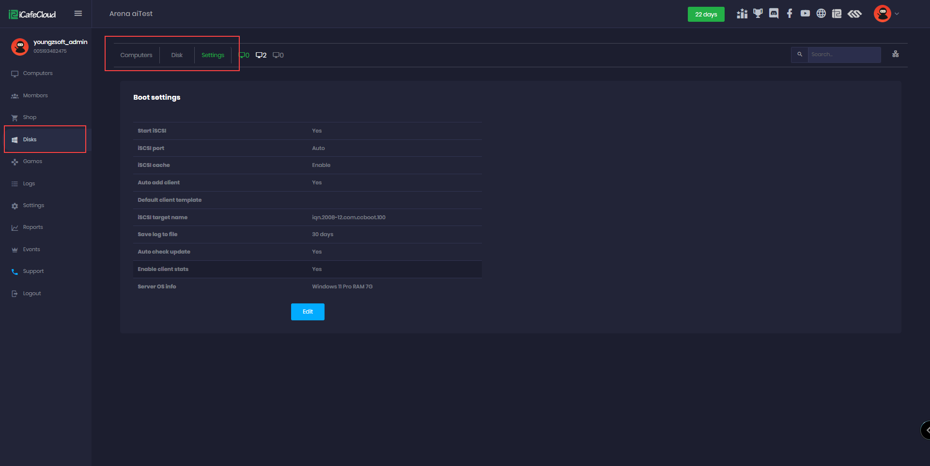This screenshot has width=930, height=466.
Task: Open the YouTube channel icon
Action: 806,14
